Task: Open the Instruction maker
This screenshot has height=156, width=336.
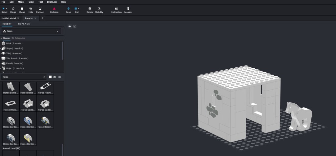Action: click(x=116, y=10)
